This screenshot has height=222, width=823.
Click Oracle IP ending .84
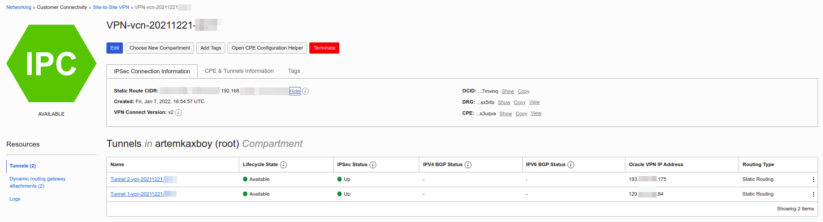tap(646, 194)
